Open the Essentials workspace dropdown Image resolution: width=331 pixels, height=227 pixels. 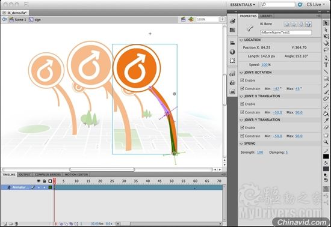pos(243,4)
